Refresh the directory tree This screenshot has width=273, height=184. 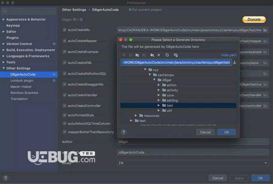tap(167, 55)
